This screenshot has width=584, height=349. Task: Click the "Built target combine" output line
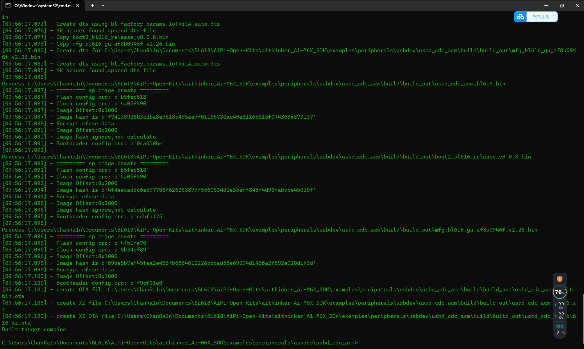[34, 329]
